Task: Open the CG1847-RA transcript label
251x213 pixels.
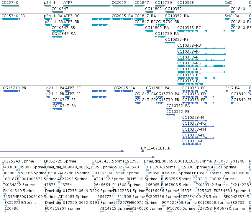Action: tap(145, 16)
